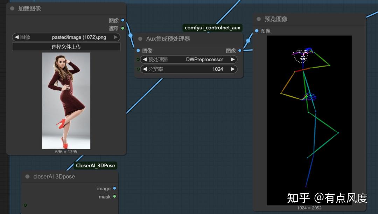Click the image output slot on closerAI 3Dpose
378x214 pixels.
pos(115,188)
